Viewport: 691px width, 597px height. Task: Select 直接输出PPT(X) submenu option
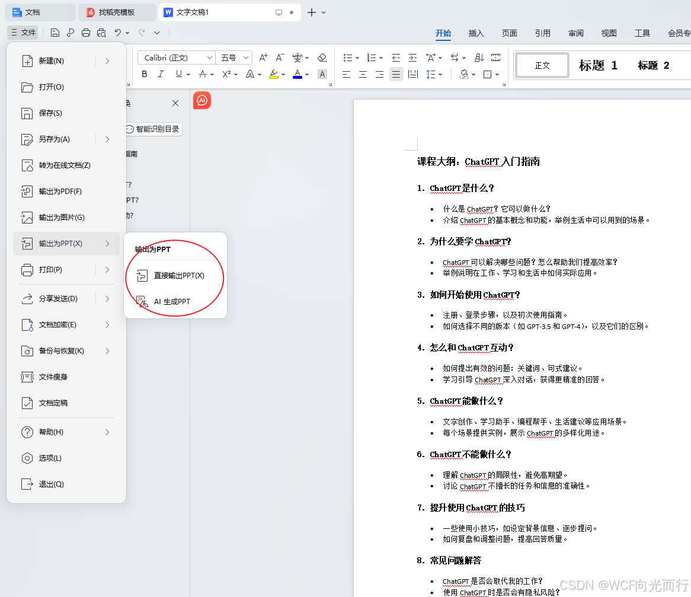click(175, 276)
